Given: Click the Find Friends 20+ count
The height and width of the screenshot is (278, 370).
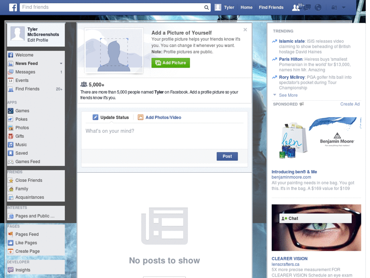Looking at the screenshot, I should 59,89.
